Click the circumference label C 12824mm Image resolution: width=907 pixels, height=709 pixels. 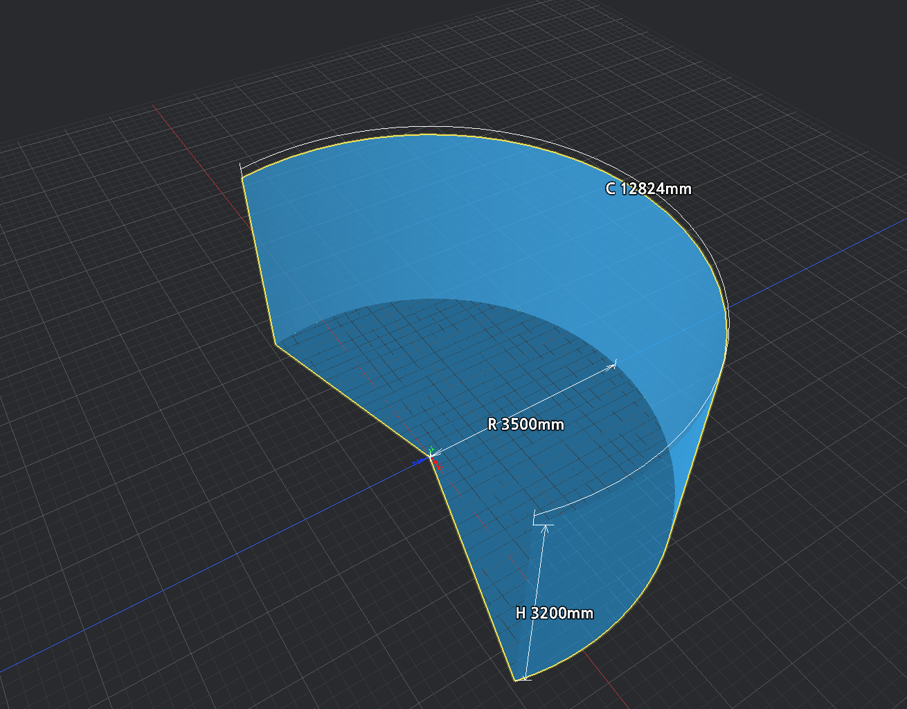[648, 189]
